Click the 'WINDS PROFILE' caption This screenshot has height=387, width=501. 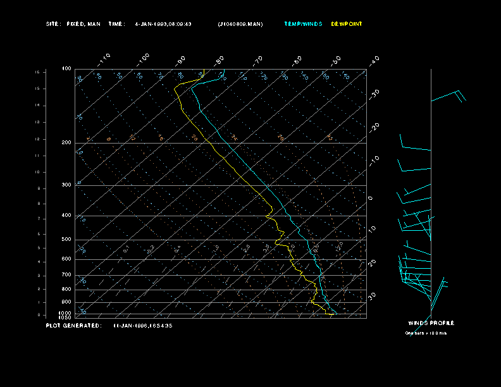point(431,323)
